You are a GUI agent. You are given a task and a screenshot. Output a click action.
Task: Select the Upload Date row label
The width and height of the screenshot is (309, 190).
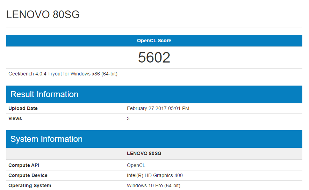pyautogui.click(x=23, y=108)
